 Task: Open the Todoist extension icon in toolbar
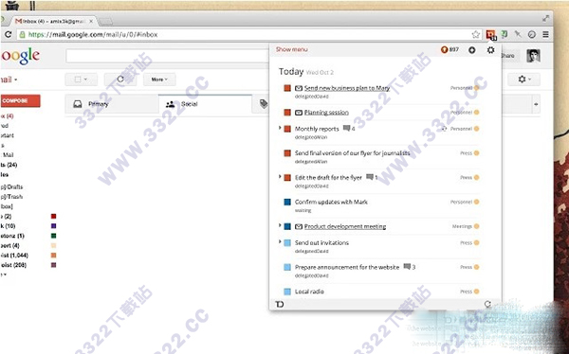click(x=490, y=34)
